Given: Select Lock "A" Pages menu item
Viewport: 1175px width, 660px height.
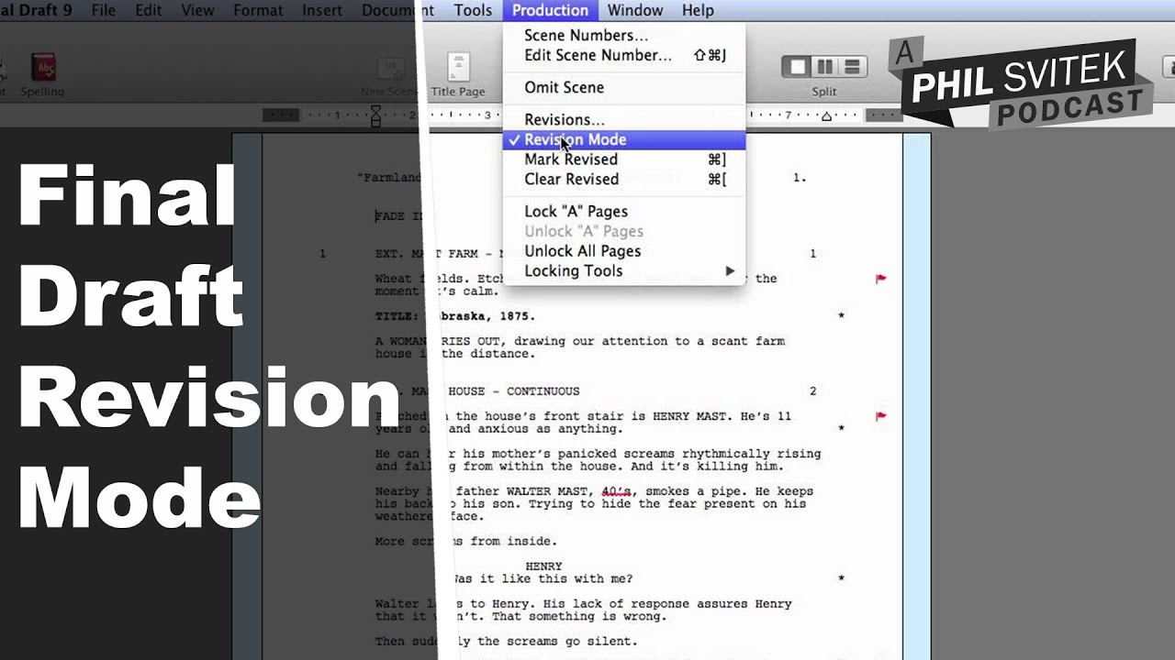Looking at the screenshot, I should click(x=624, y=212).
